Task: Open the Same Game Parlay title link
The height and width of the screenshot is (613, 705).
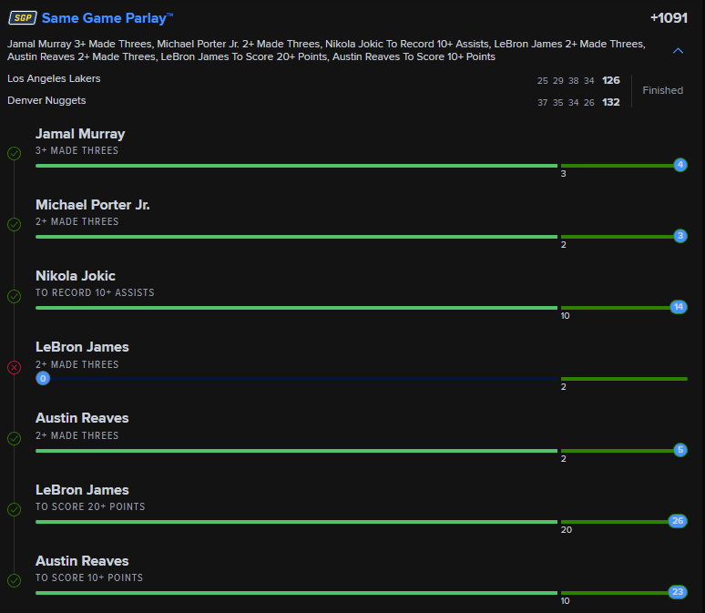Action: coord(107,18)
